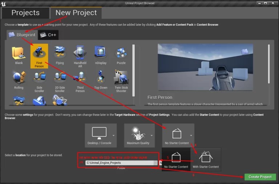Image resolution: width=279 pixels, height=184 pixels.
Task: Choose the buggy vehicle template in the last row
Action: pos(60,100)
